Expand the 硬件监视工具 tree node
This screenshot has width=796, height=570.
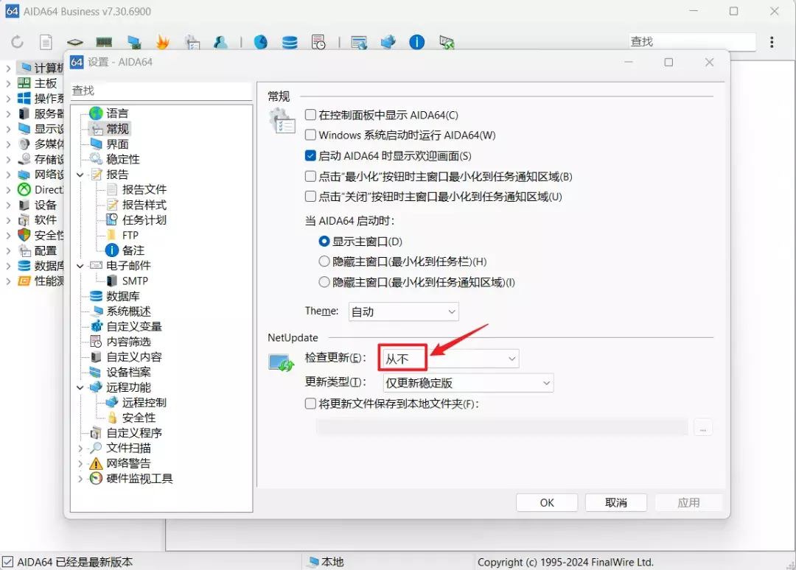80,479
